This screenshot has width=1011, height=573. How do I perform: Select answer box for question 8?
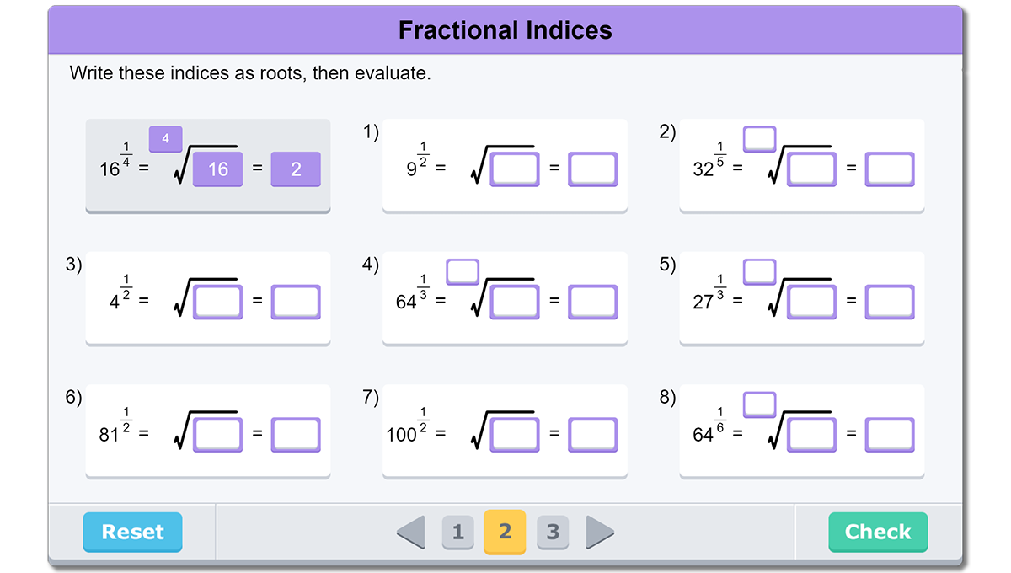[890, 435]
